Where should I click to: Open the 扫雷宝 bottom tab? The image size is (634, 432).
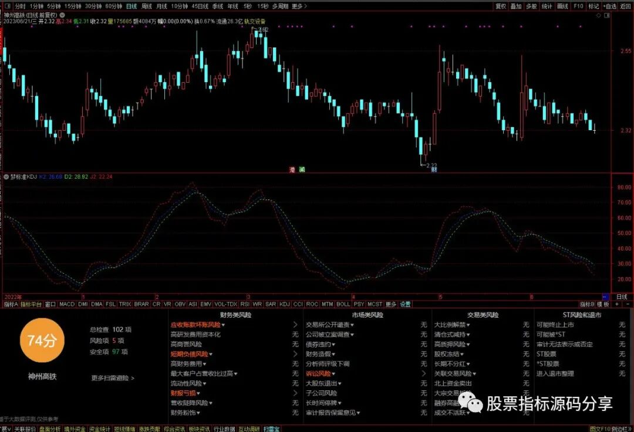272,428
